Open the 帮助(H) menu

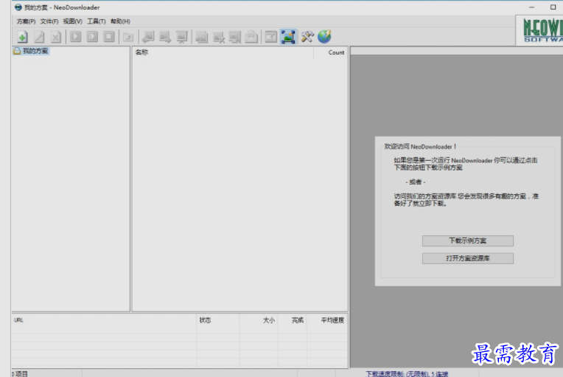tap(120, 21)
